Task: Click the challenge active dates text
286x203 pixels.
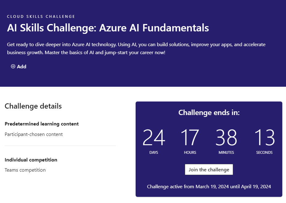Action: 209,187
